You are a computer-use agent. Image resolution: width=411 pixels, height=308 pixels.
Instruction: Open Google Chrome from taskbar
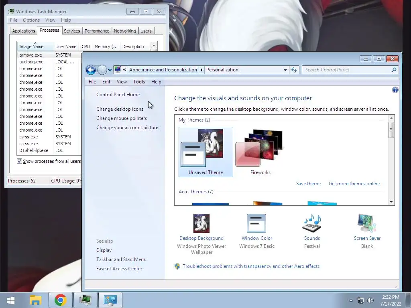(x=61, y=300)
